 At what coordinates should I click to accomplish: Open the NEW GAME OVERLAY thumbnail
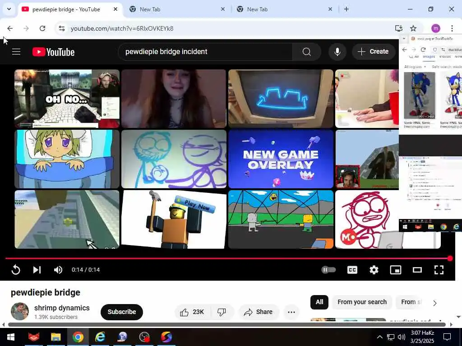[x=281, y=159]
